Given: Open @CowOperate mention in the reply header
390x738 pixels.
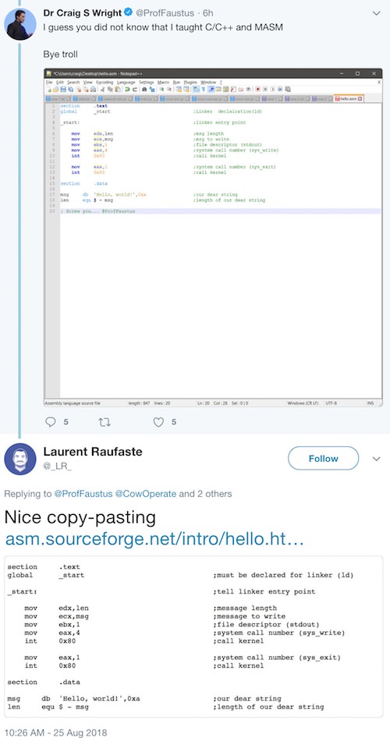Looking at the screenshot, I should [x=146, y=494].
